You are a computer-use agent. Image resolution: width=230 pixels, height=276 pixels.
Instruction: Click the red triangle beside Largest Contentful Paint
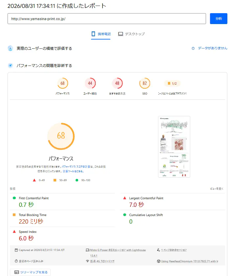[x=125, y=198]
